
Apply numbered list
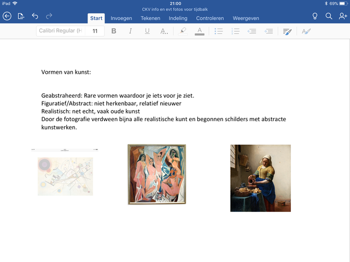point(235,31)
